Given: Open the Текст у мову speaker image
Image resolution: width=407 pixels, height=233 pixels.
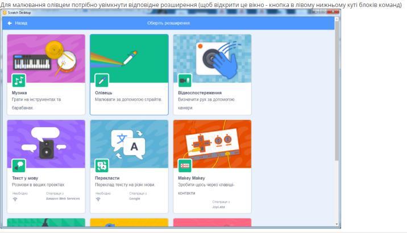Looking at the screenshot, I should 46,144.
